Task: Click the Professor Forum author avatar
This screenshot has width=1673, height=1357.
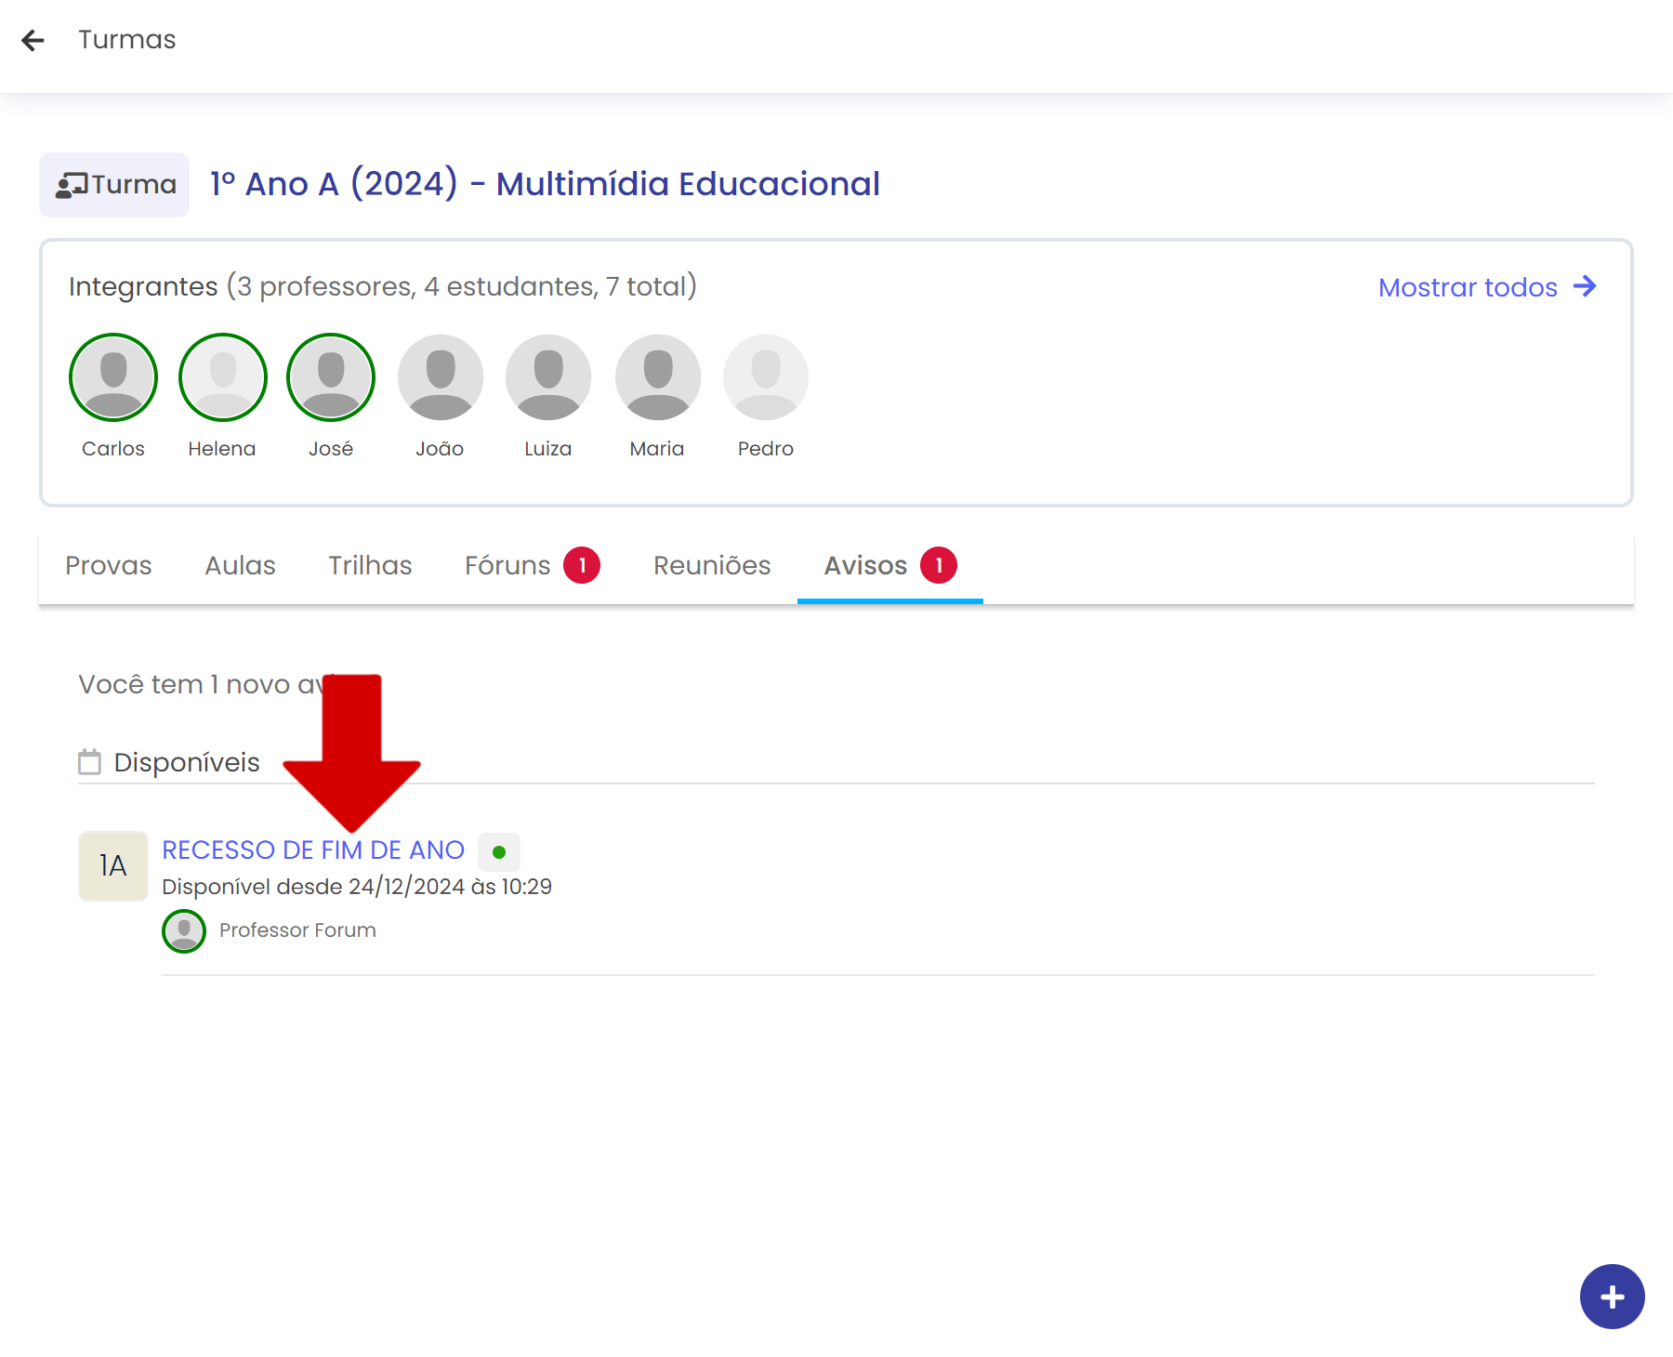Action: tap(184, 930)
